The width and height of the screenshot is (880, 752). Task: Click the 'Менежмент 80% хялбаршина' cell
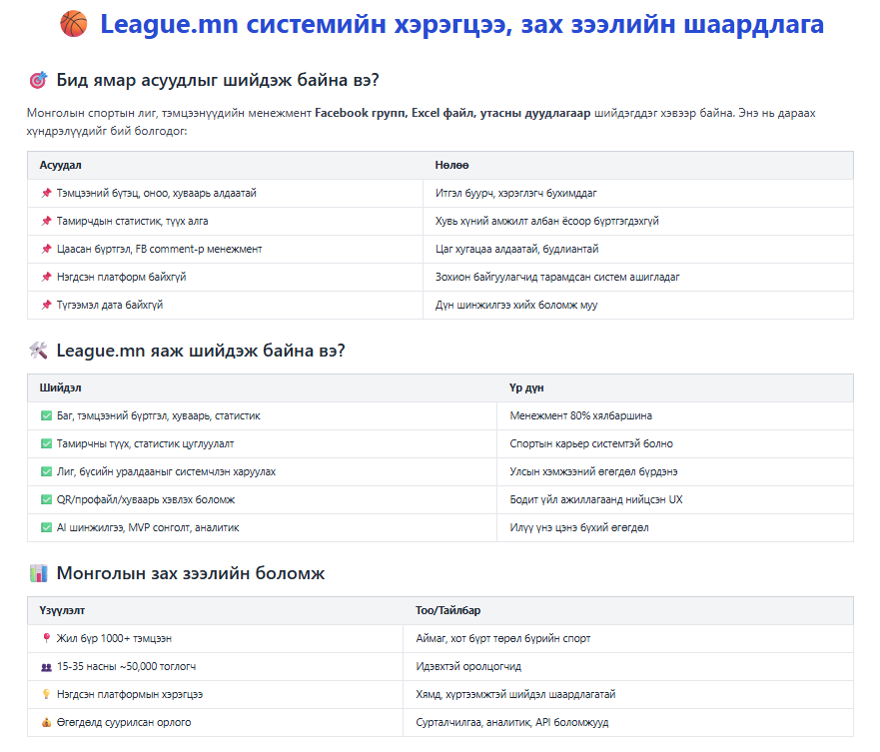[580, 415]
